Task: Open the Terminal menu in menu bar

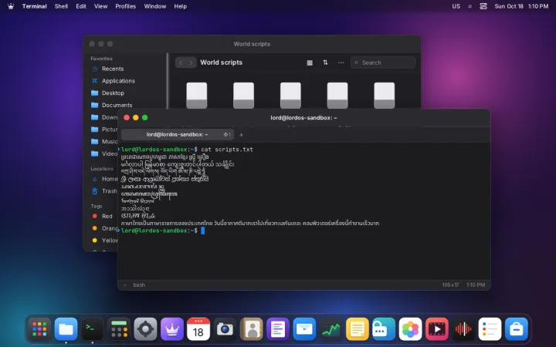Action: click(x=35, y=6)
